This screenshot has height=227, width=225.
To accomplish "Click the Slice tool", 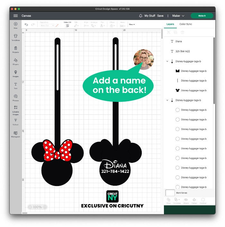I will coord(168,201).
